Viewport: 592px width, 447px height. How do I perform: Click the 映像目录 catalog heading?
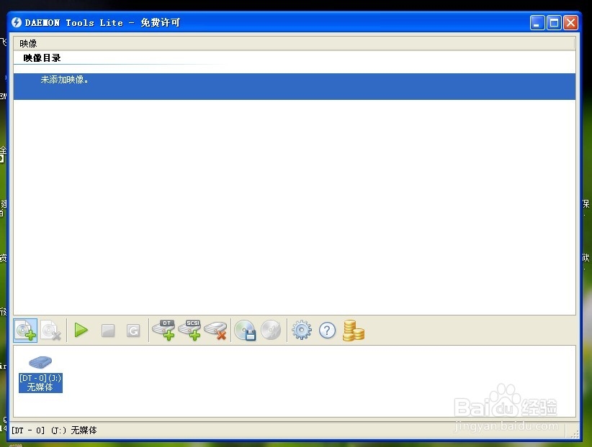pyautogui.click(x=42, y=58)
